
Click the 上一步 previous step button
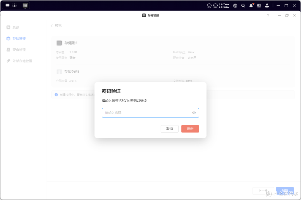tap(263, 191)
